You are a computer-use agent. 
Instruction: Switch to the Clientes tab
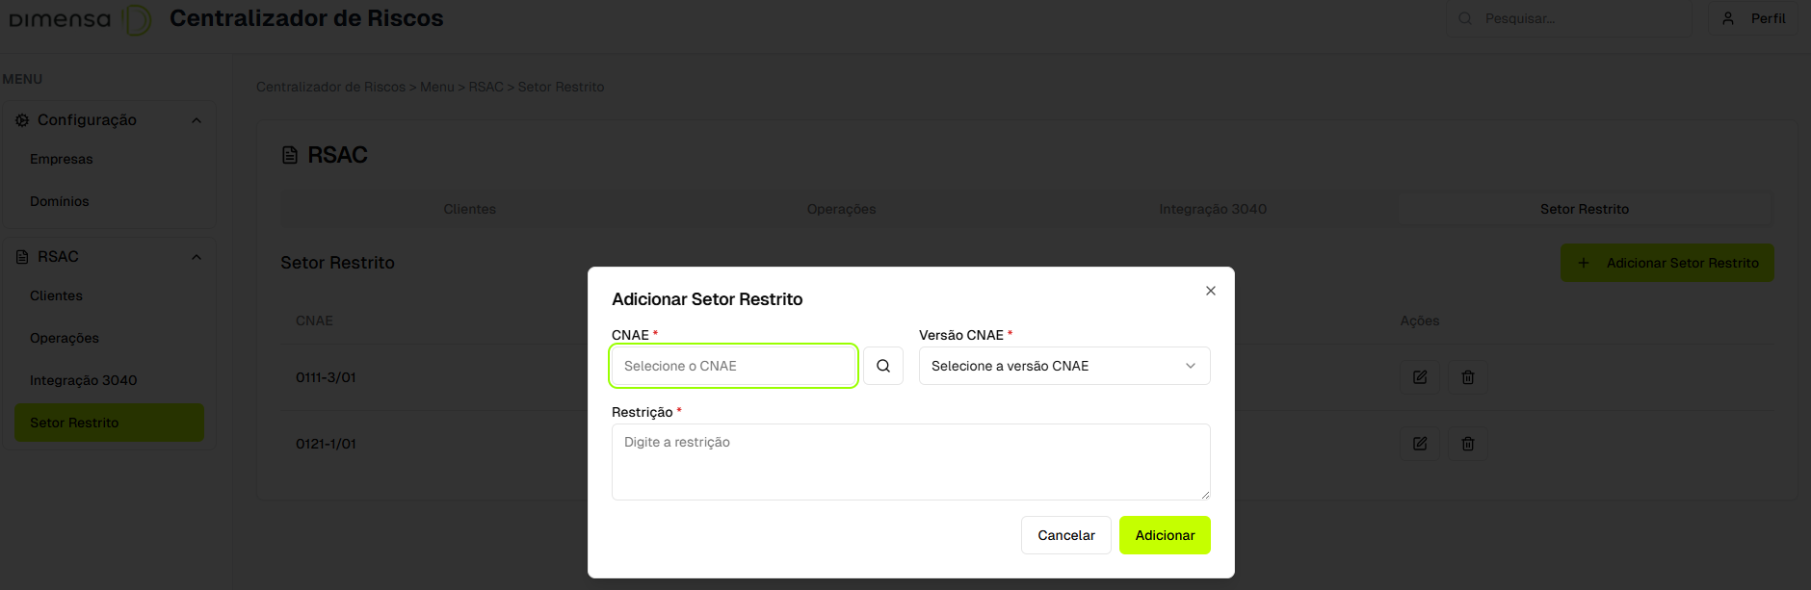[469, 209]
